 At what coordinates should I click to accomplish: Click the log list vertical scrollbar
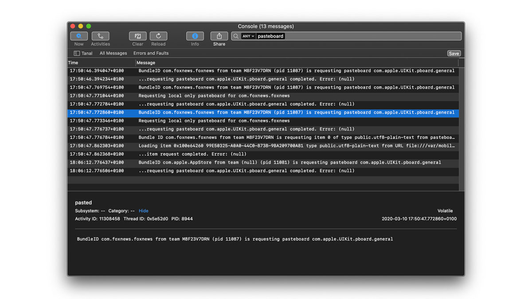pos(462,128)
